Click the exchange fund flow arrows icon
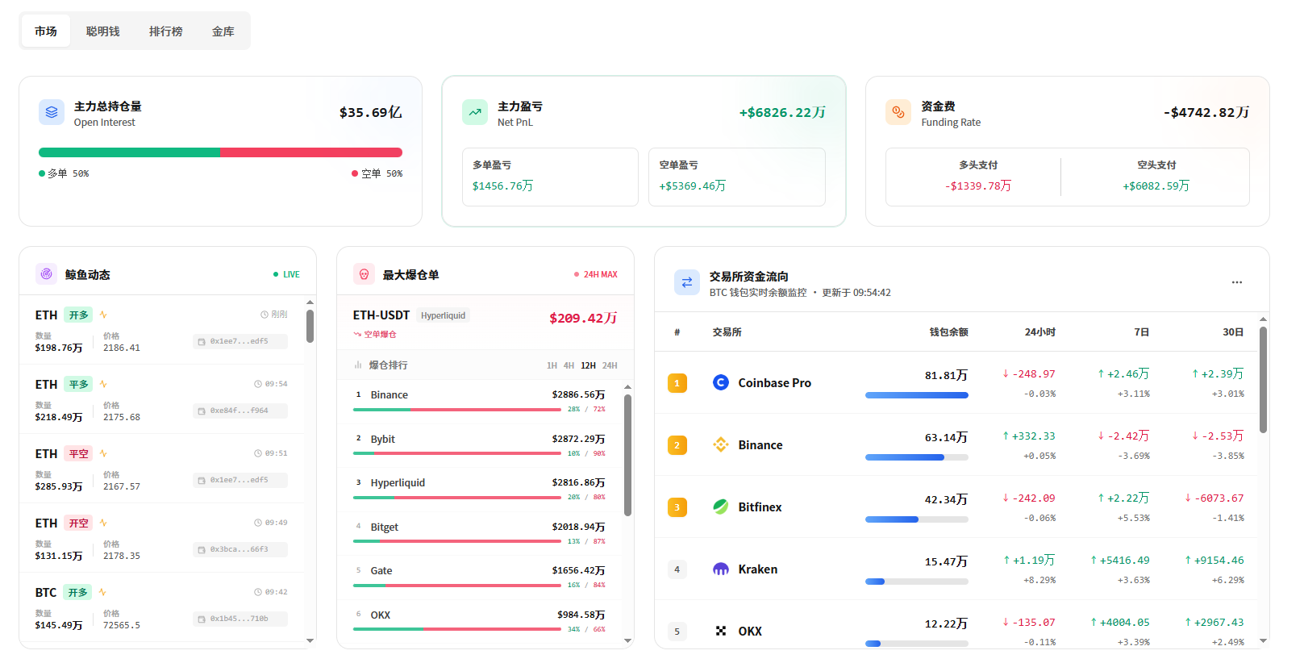 point(687,282)
